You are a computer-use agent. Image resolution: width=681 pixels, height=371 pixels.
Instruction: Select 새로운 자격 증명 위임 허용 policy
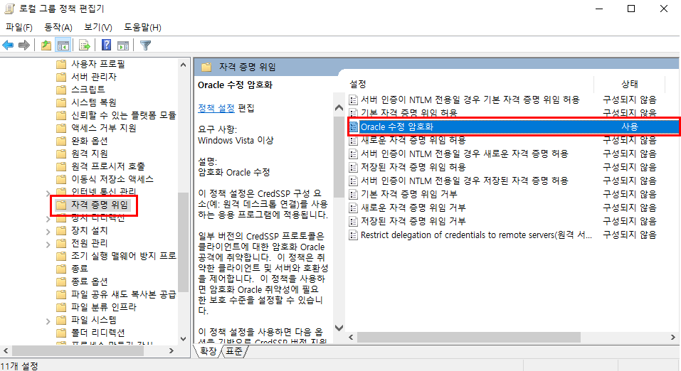tap(413, 140)
